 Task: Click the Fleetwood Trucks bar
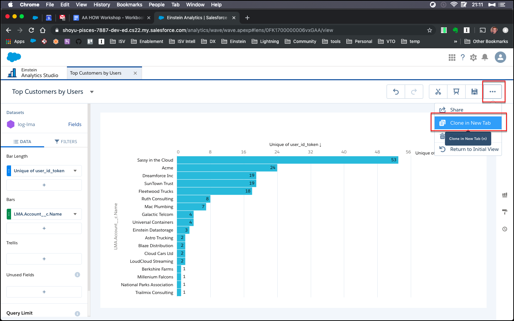[215, 191]
